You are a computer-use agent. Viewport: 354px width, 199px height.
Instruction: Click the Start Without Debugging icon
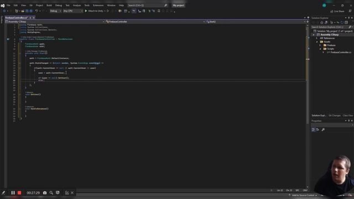tap(108, 11)
